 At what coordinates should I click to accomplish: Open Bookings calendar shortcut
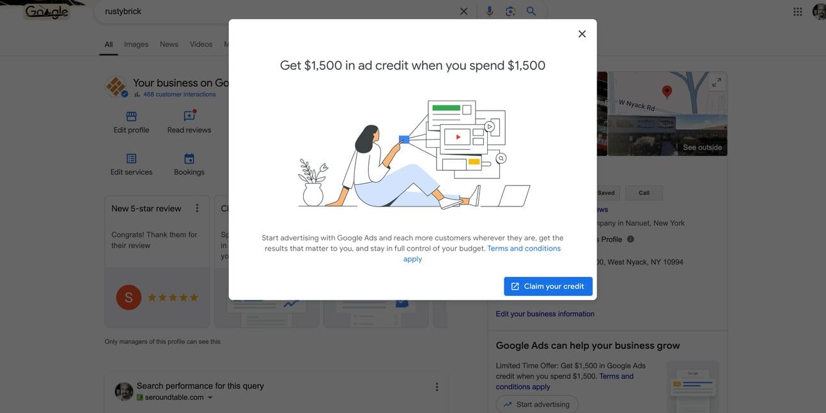[189, 165]
